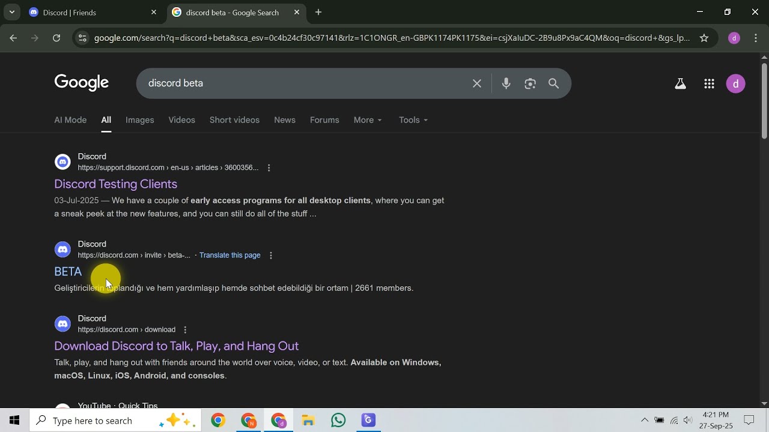
Task: Click the page vertical scrollbar thumb
Action: click(x=764, y=101)
